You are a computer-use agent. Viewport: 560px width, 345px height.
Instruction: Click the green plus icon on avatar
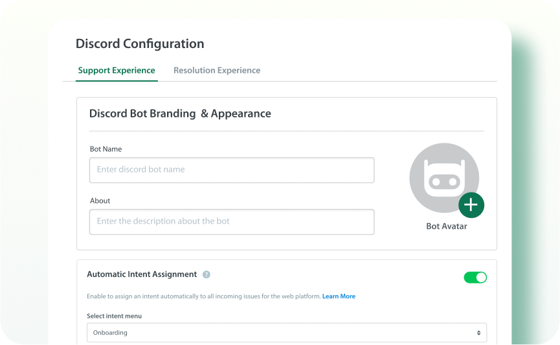click(x=471, y=205)
